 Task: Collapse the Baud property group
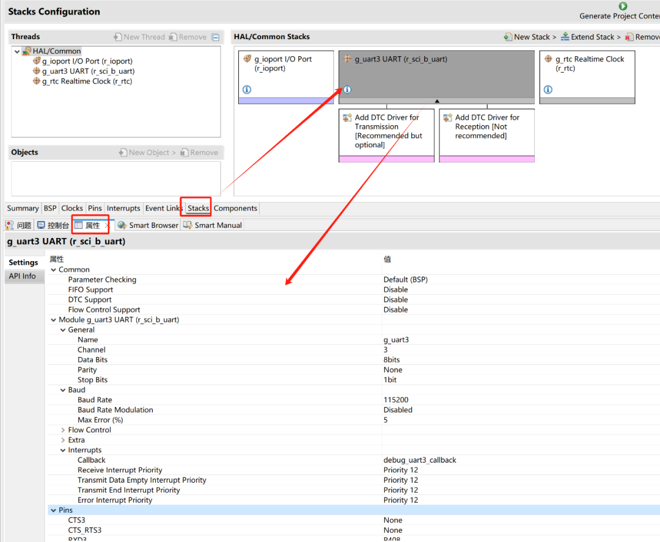[63, 390]
